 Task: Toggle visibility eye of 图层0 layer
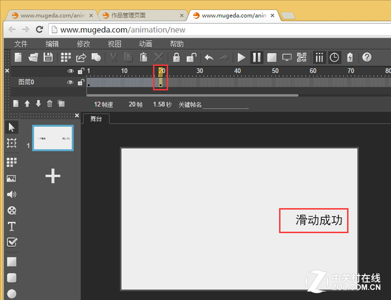click(70, 82)
